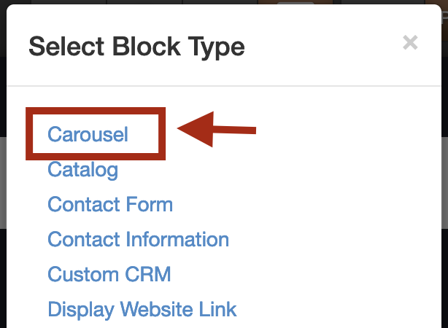This screenshot has width=448, height=328.
Task: Open the Catalog entry below Carousel
Action: click(83, 170)
